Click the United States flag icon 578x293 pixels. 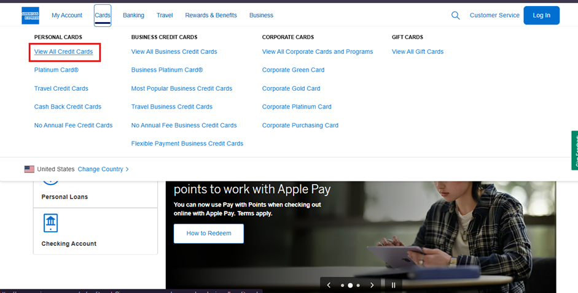29,169
